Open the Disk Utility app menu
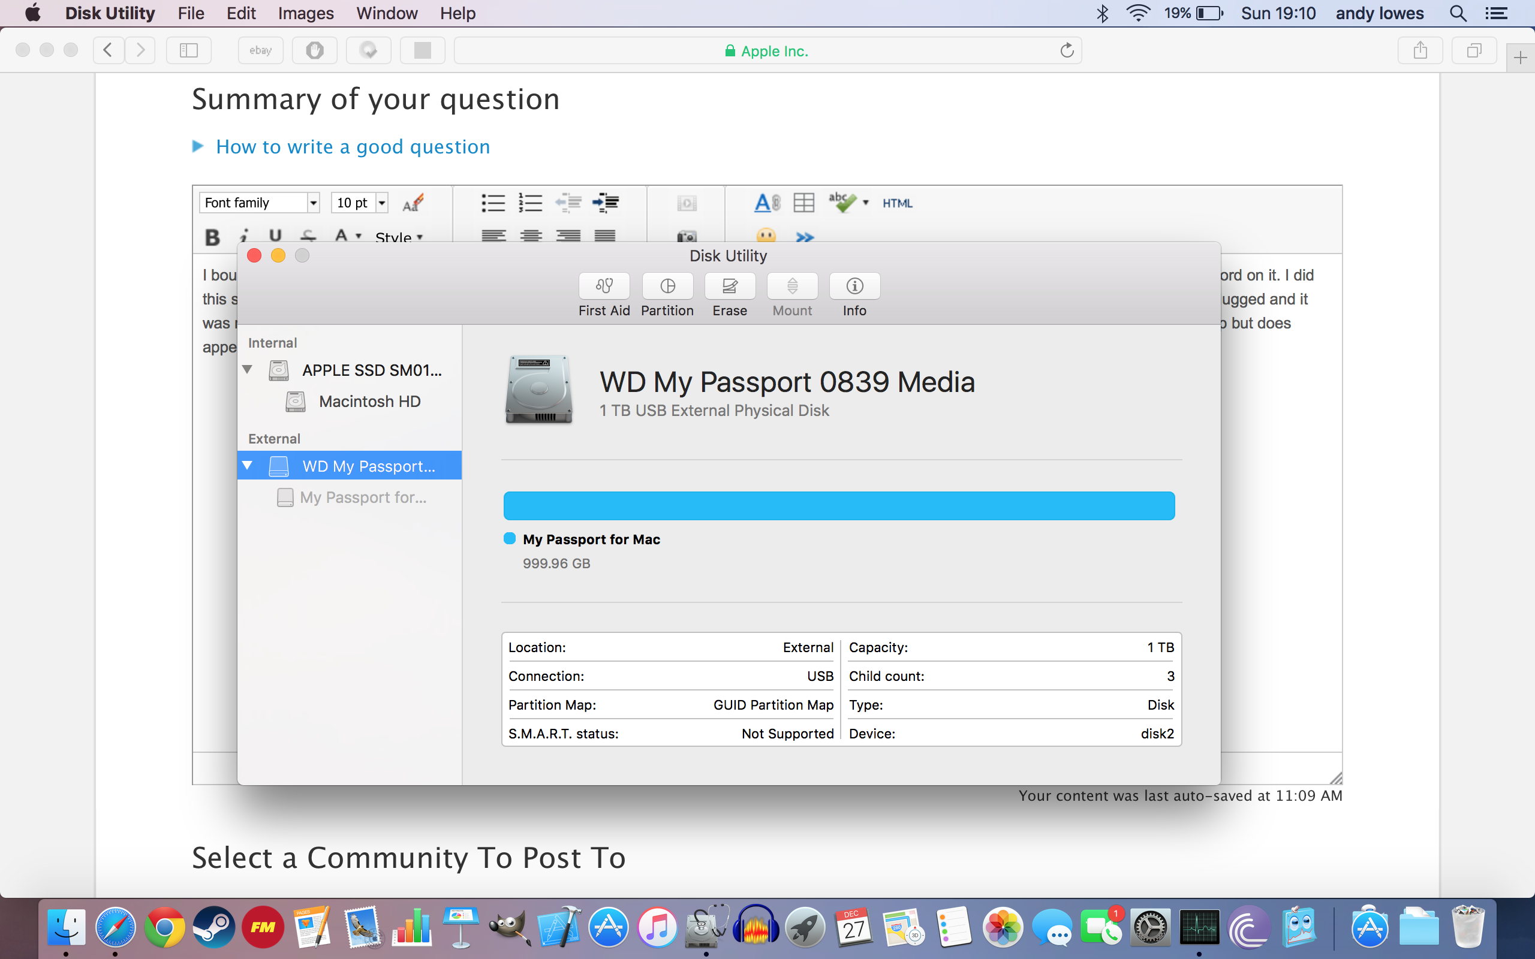The width and height of the screenshot is (1535, 959). tap(110, 13)
